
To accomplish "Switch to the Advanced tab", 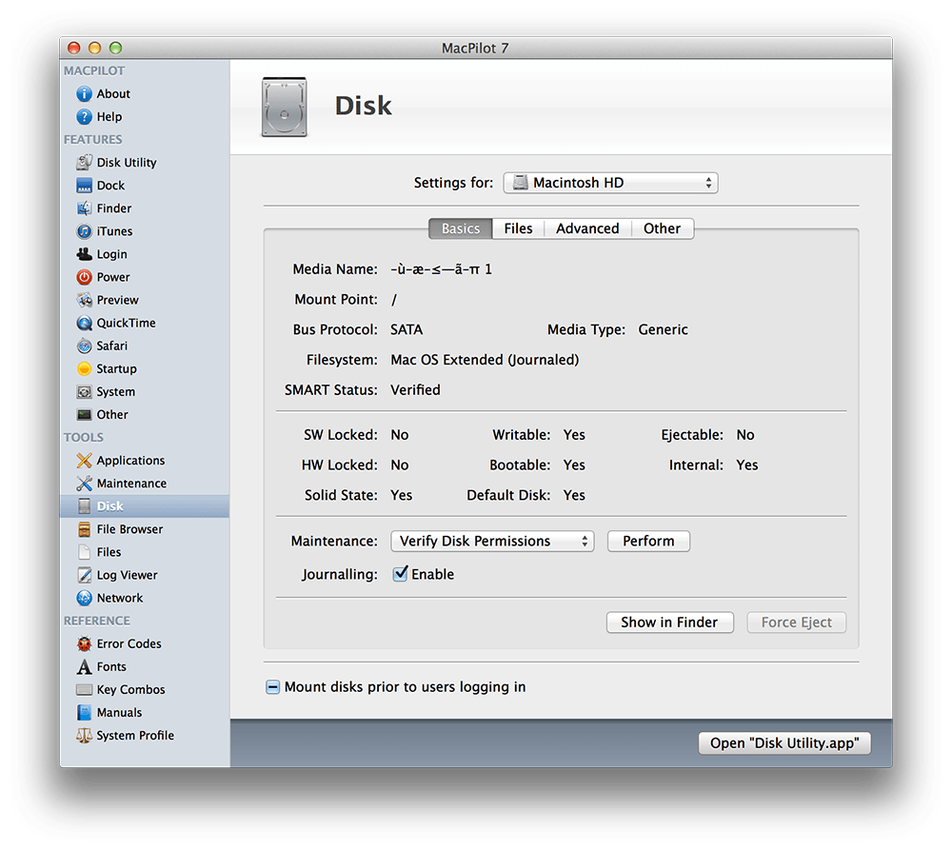I will (x=587, y=228).
